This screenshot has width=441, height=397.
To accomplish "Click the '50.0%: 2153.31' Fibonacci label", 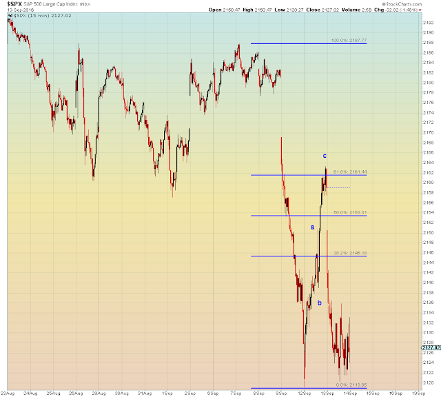I will [350, 212].
